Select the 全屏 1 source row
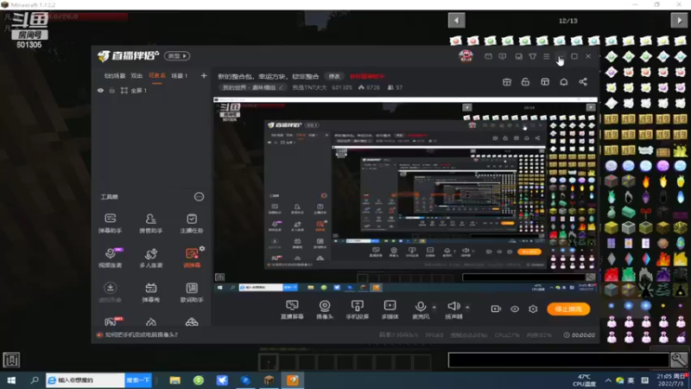 tap(152, 91)
